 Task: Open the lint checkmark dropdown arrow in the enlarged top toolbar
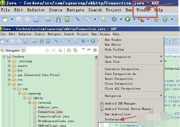tap(95, 19)
